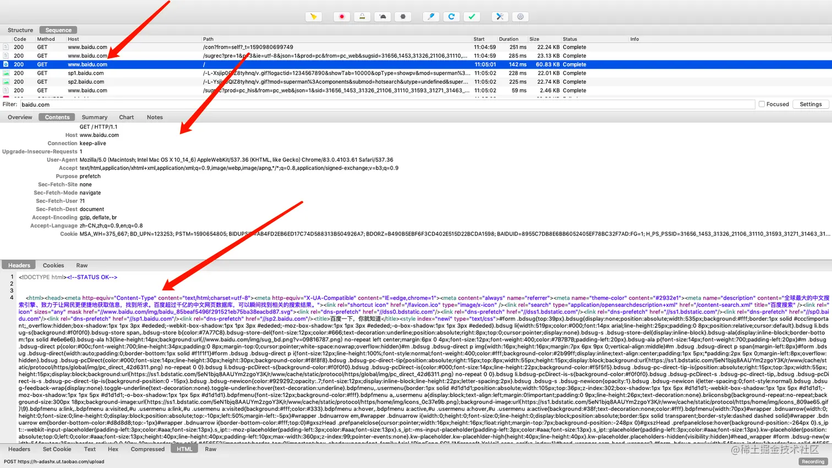Click the broom Clear Session icon

314,16
